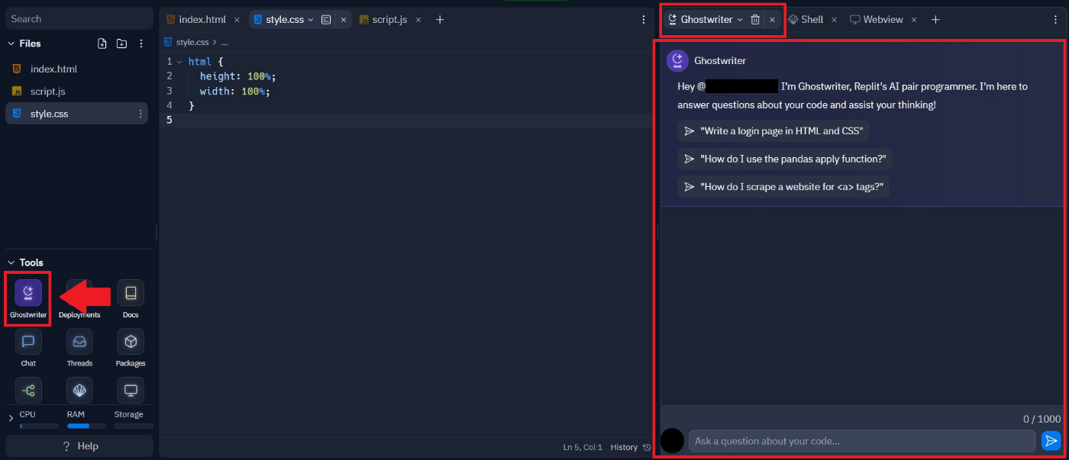1069x460 pixels.
Task: Open the style.css row three-dot menu
Action: pos(140,114)
